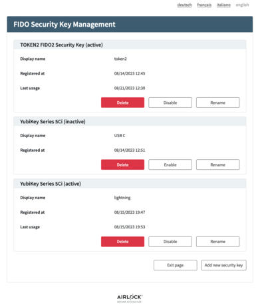256x307 pixels.
Task: Select the YubiKey Series 5Ci (active) heading
Action: click(x=51, y=184)
